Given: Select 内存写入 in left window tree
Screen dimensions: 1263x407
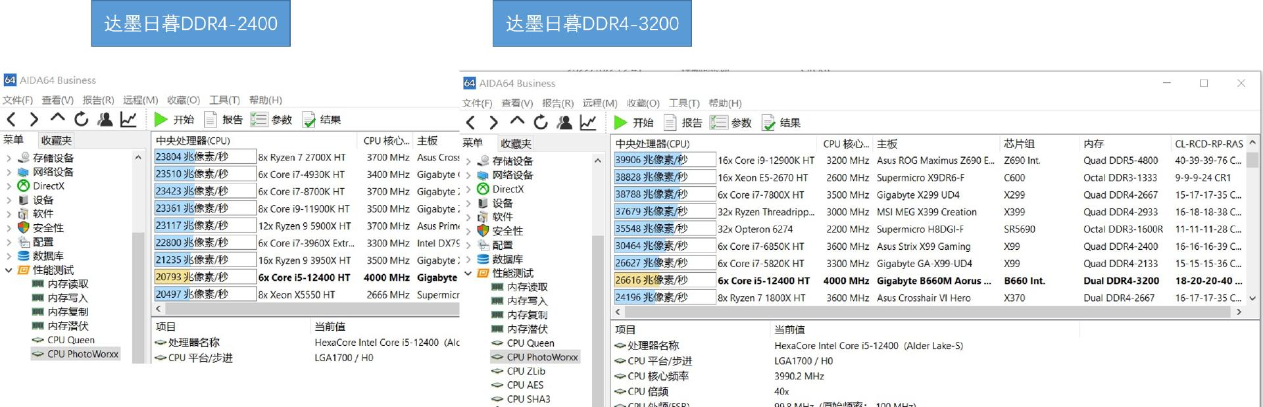Looking at the screenshot, I should pos(60,298).
